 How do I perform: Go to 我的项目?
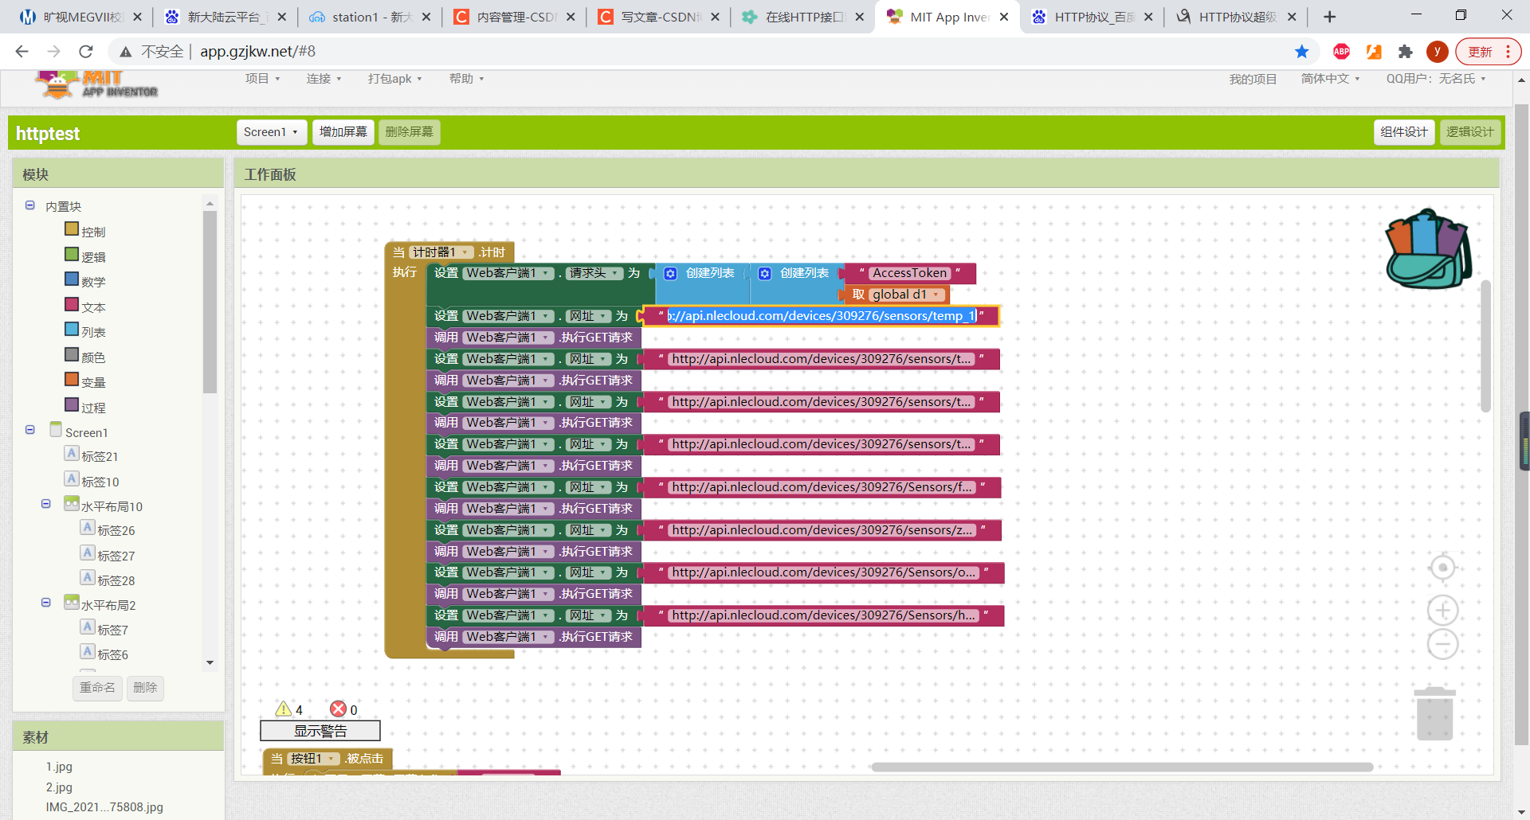tap(1253, 79)
